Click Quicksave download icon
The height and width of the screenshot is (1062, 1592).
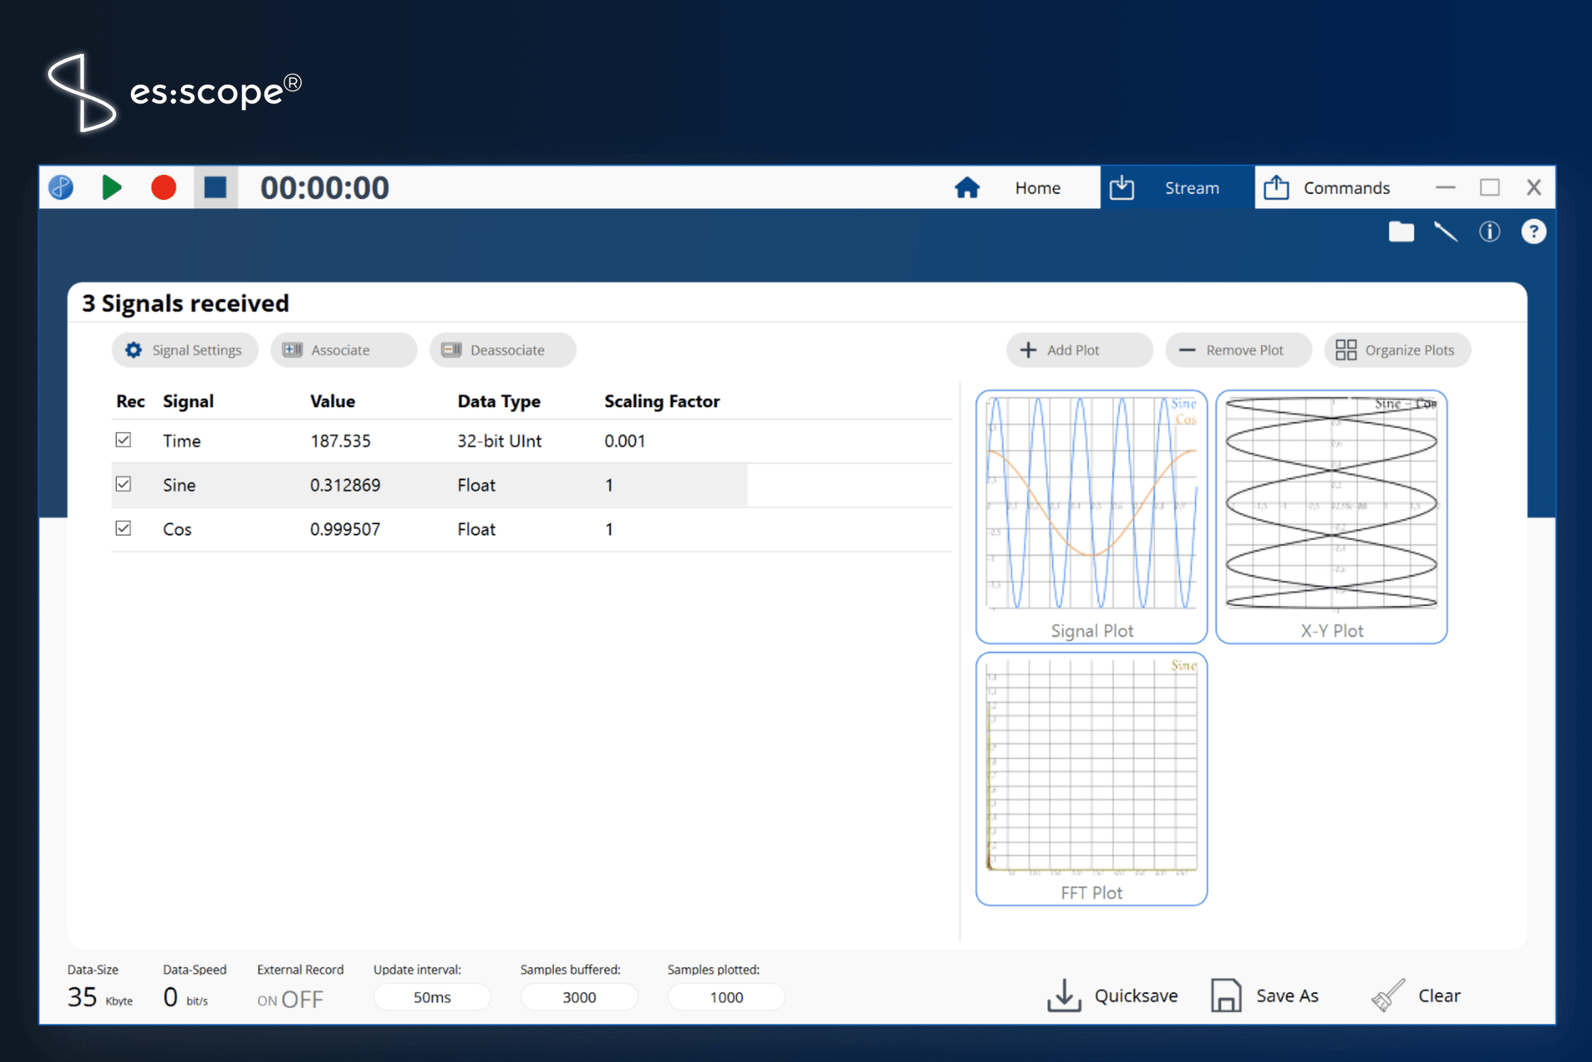[1064, 996]
